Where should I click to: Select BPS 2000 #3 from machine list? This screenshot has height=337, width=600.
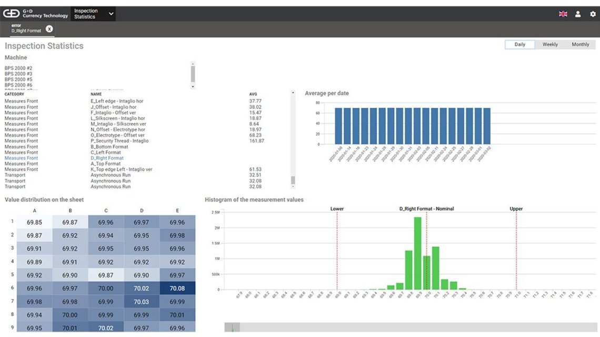click(x=20, y=73)
